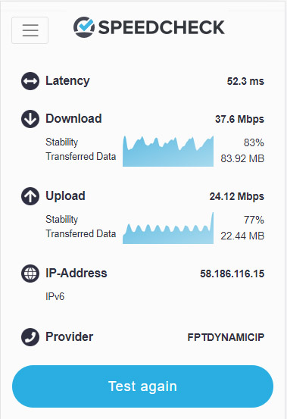Image resolution: width=287 pixels, height=419 pixels.
Task: Click the 83% download stability value
Action: pos(254,142)
